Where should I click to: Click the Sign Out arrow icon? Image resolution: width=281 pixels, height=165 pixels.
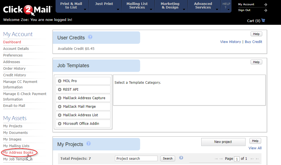pos(266,10)
